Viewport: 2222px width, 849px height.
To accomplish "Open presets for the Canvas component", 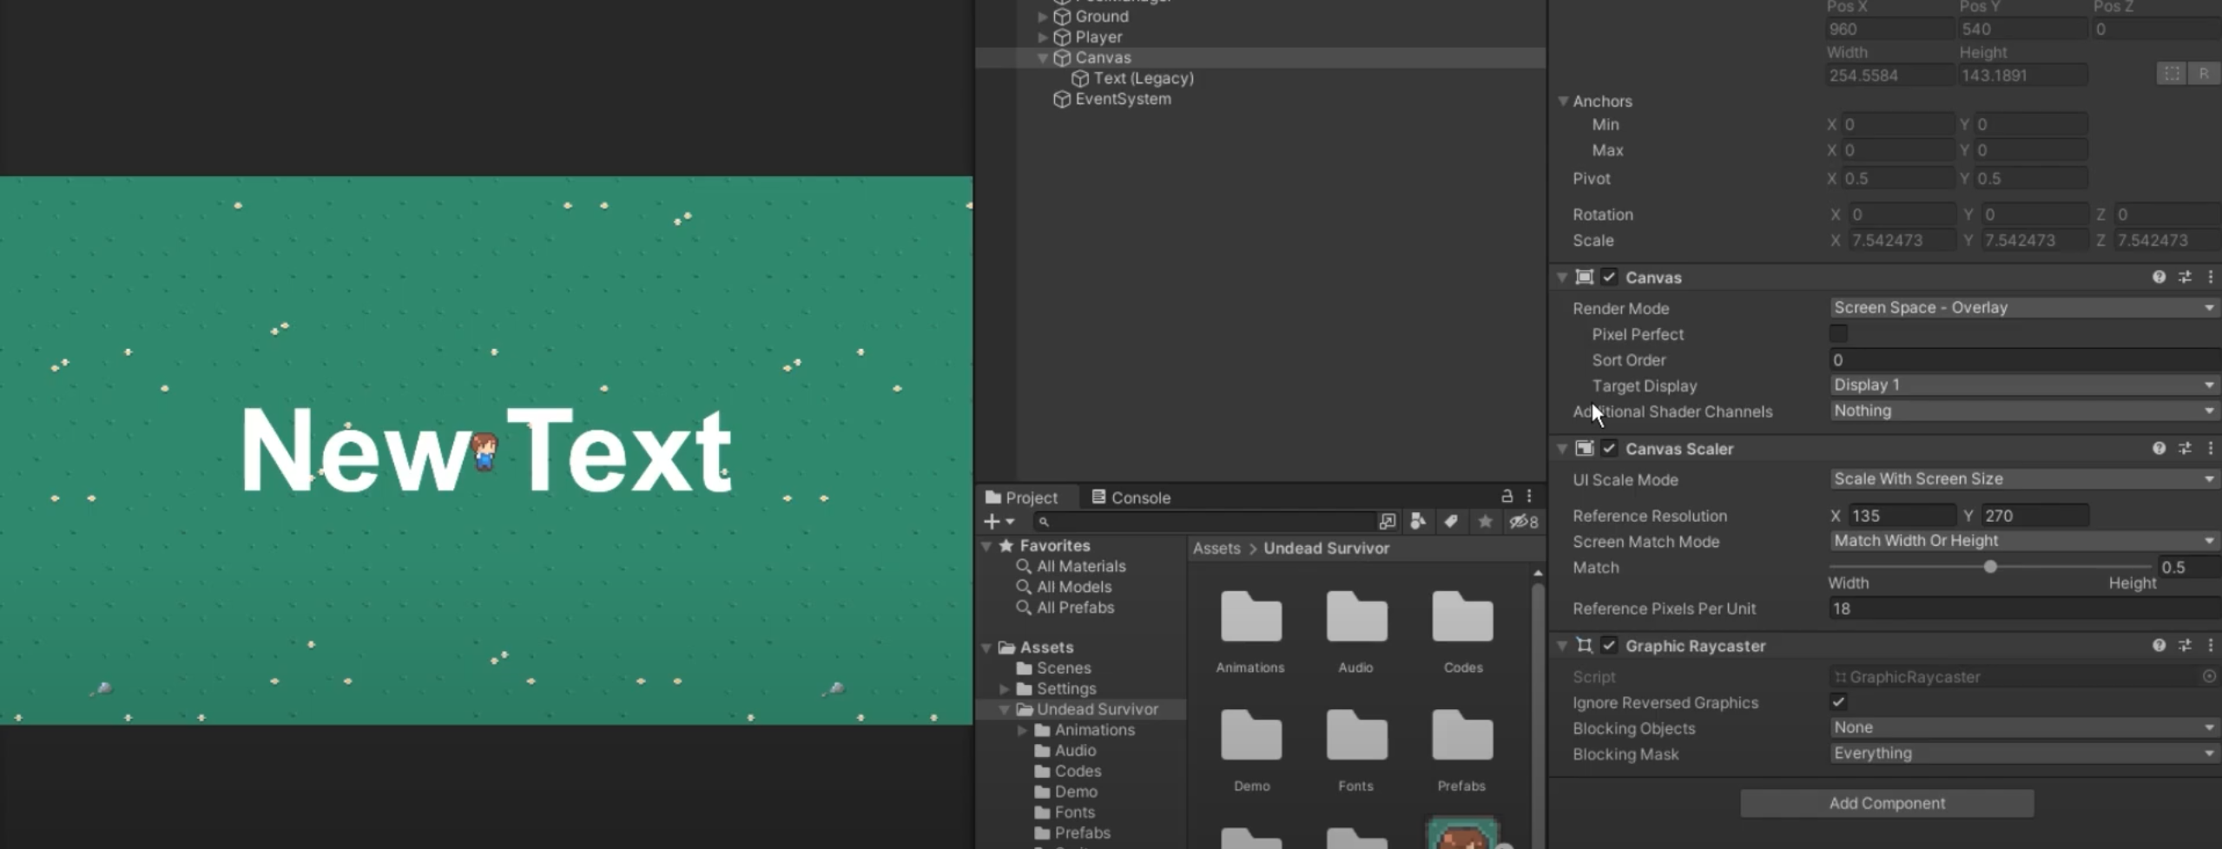I will (2185, 277).
